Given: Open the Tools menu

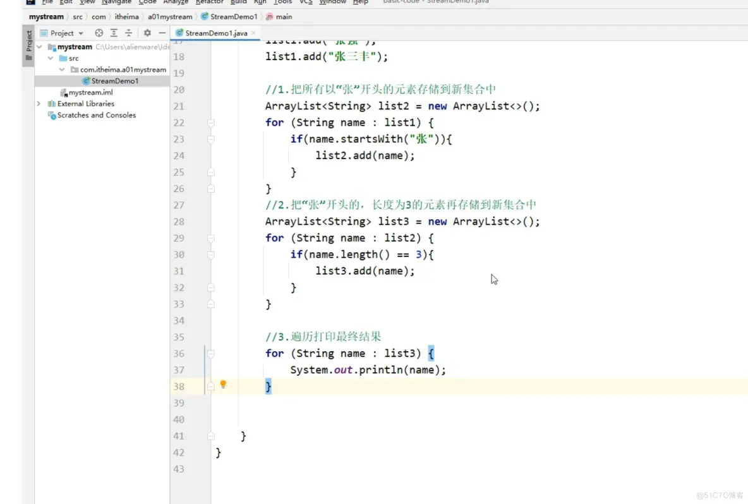Looking at the screenshot, I should (282, 2).
